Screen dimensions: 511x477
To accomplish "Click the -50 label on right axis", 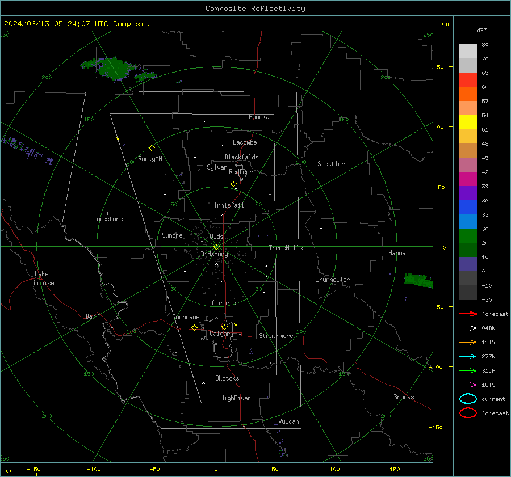I will [438, 307].
